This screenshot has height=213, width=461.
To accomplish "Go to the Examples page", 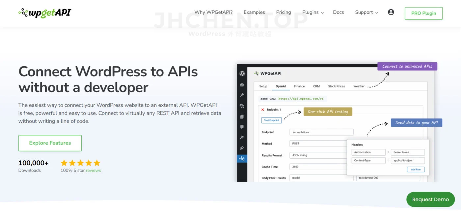I will point(254,12).
